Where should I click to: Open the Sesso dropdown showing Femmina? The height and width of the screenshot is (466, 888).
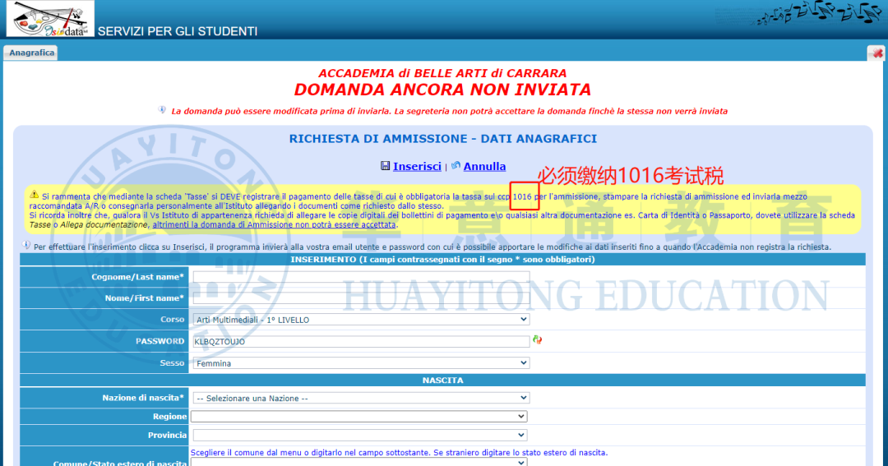361,363
